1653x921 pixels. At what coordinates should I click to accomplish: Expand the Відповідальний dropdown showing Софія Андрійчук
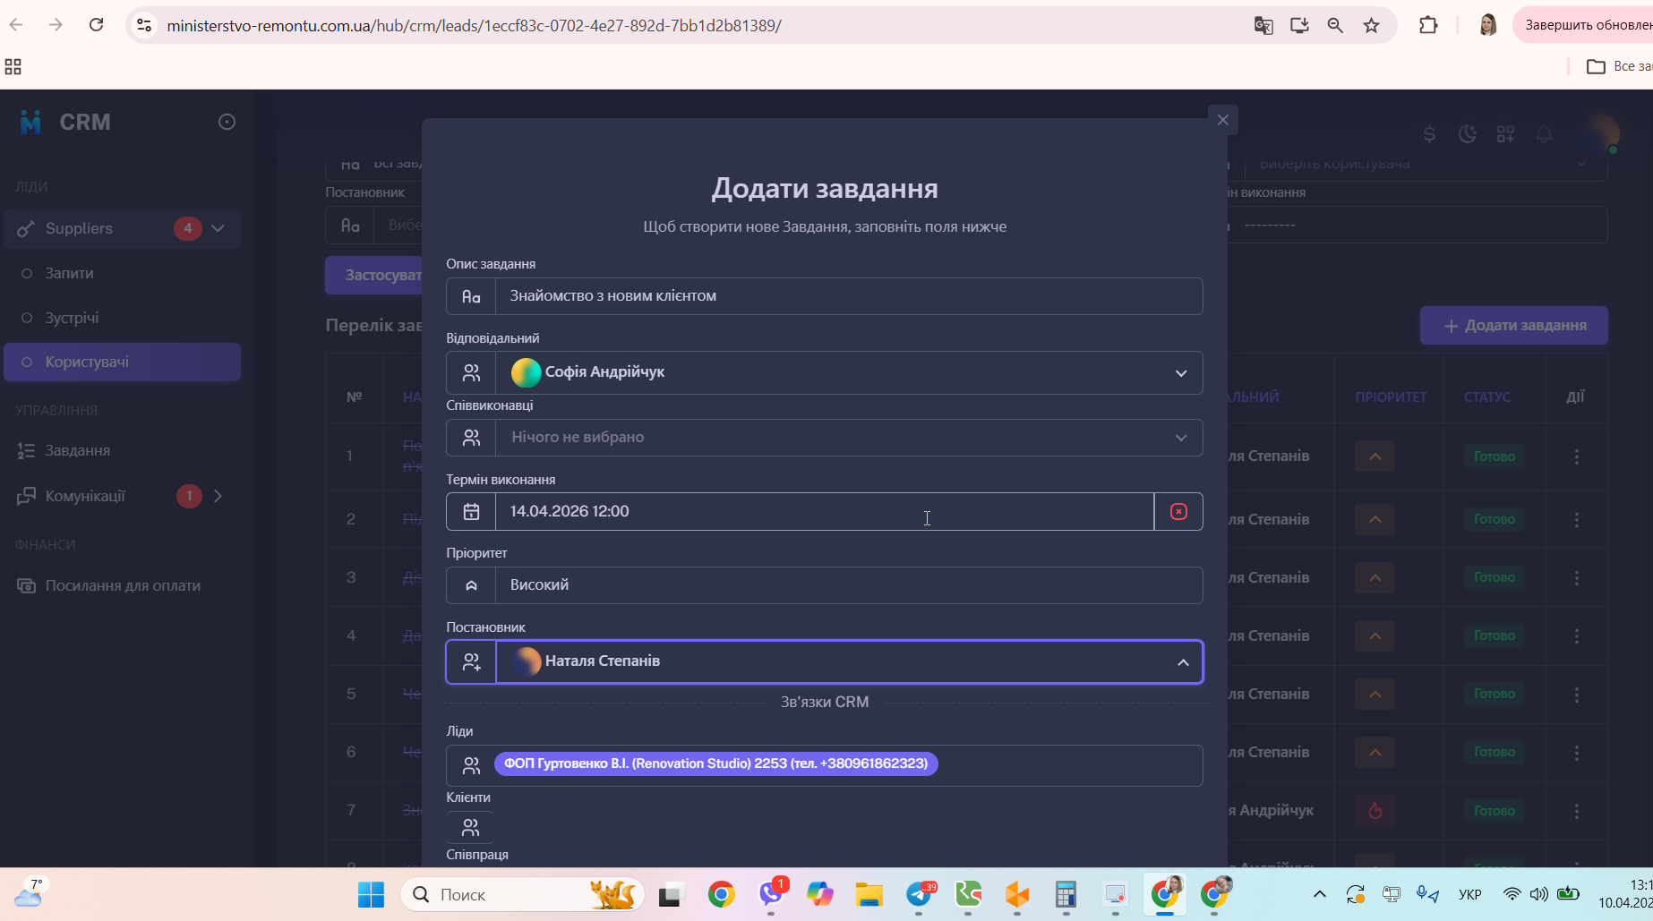[x=1181, y=373]
